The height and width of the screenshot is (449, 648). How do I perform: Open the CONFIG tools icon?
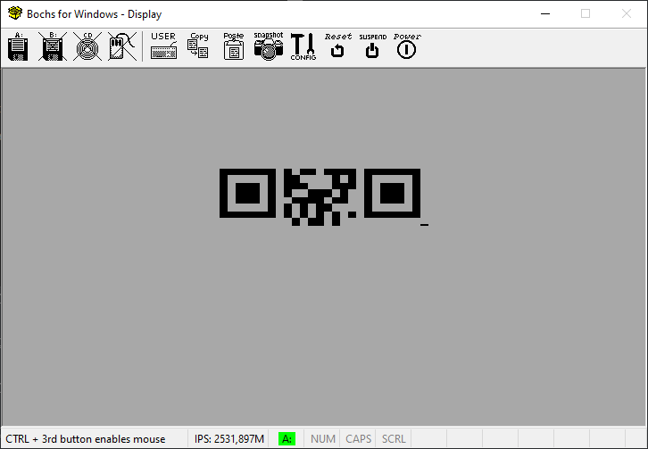303,46
